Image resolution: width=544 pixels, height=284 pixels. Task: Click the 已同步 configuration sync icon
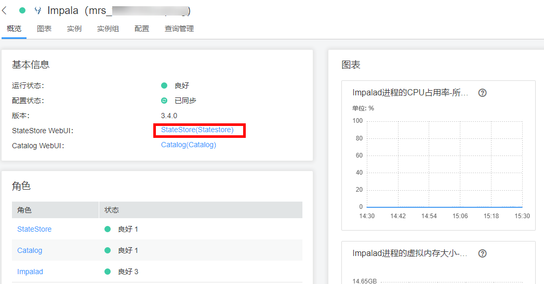point(164,101)
